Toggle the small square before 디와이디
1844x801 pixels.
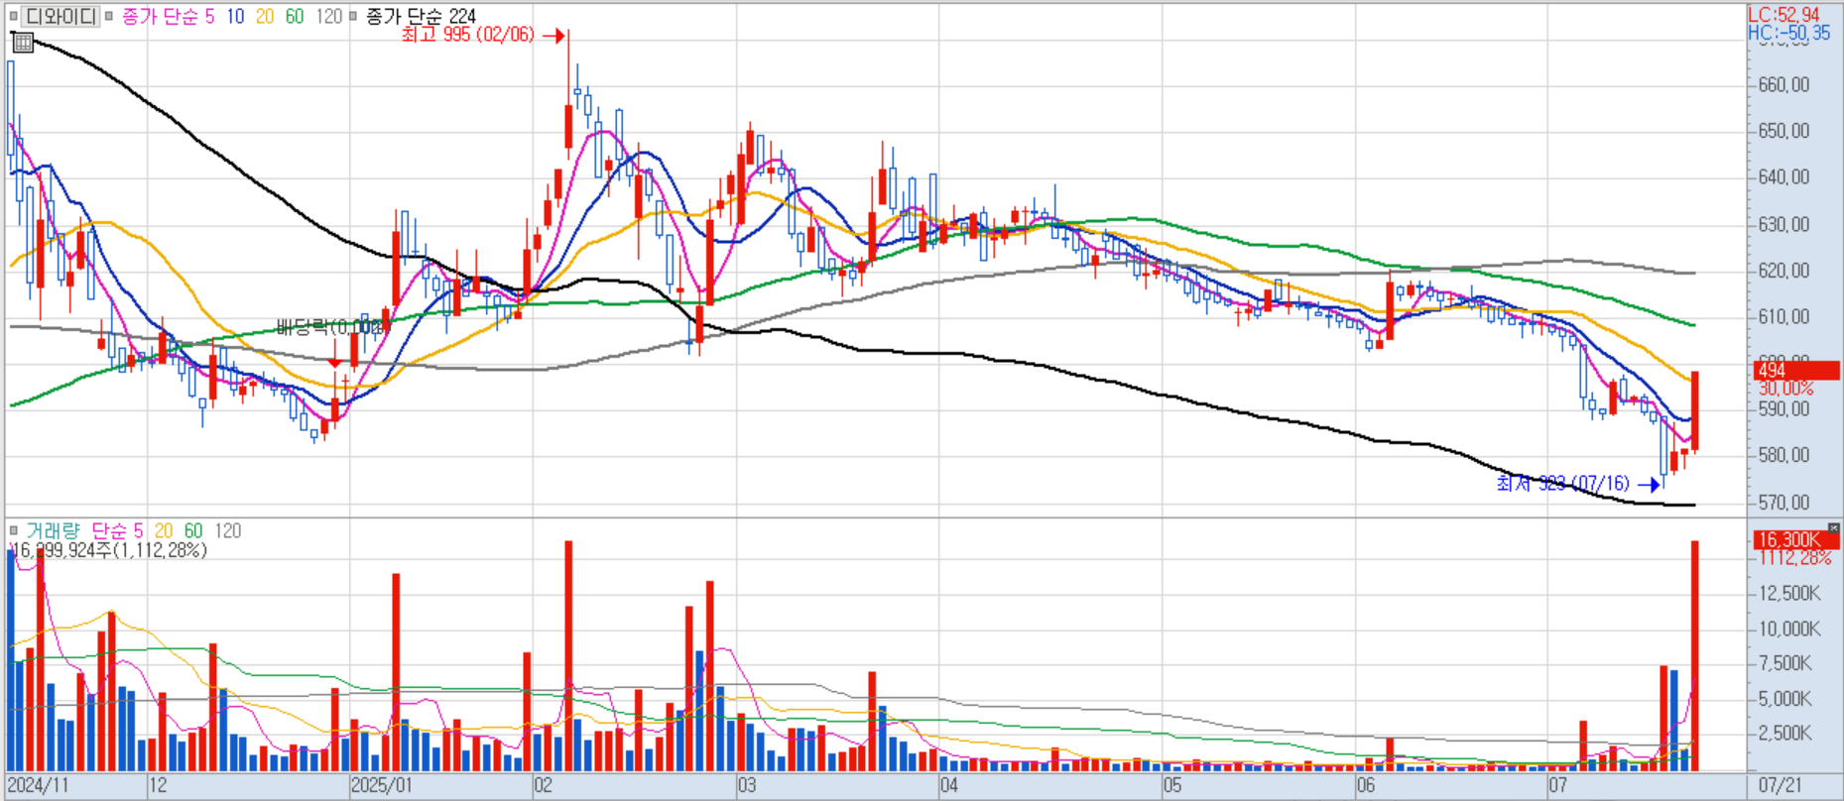click(14, 16)
